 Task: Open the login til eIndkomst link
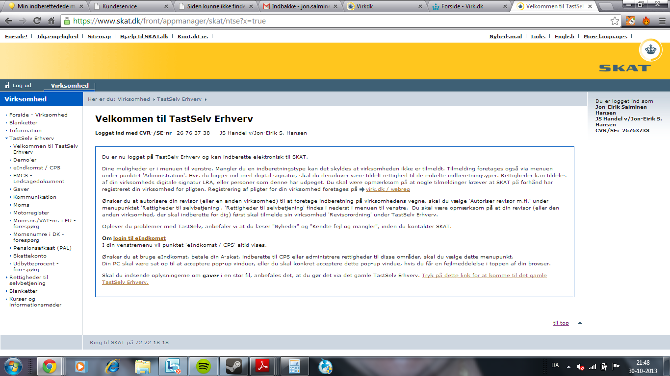tap(139, 238)
